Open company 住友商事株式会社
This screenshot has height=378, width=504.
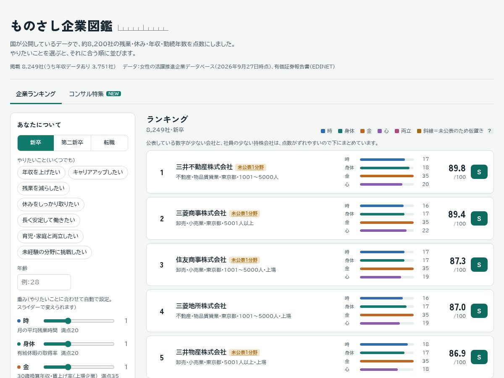click(201, 260)
